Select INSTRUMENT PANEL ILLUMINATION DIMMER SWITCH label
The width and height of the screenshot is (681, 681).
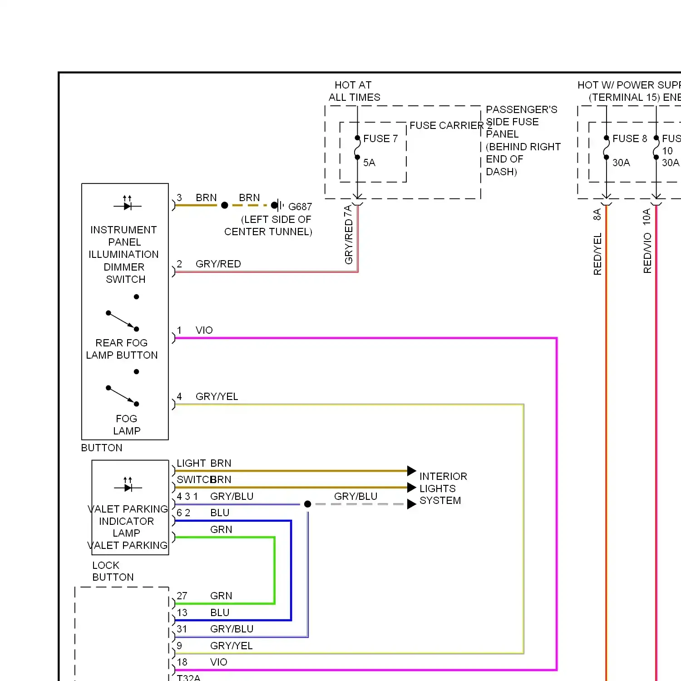pyautogui.click(x=124, y=254)
